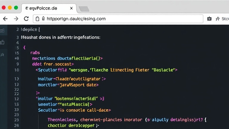This screenshot has width=229, height=129.
Task: Click 'ddet frer.soccast>' code line
Action: point(53,64)
